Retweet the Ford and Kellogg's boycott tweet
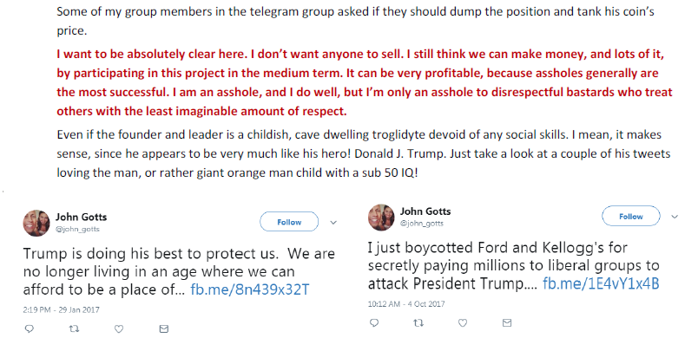The image size is (698, 351). pos(418,323)
